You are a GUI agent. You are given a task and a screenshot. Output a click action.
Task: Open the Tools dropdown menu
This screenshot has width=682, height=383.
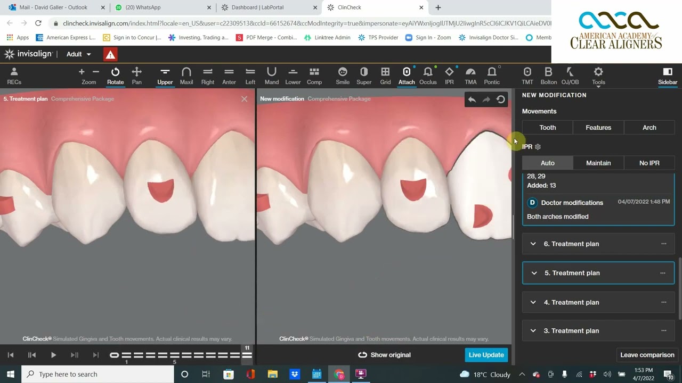(x=598, y=76)
